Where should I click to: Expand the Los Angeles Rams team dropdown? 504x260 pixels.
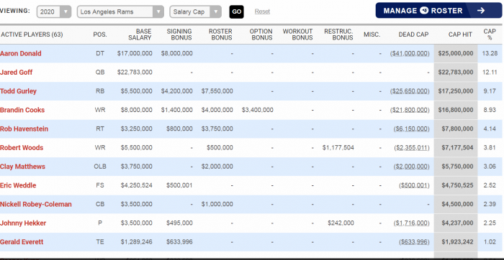point(120,12)
